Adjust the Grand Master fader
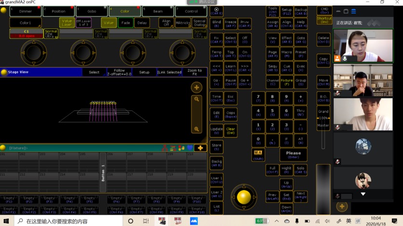The image size is (403, 226). 323,118
